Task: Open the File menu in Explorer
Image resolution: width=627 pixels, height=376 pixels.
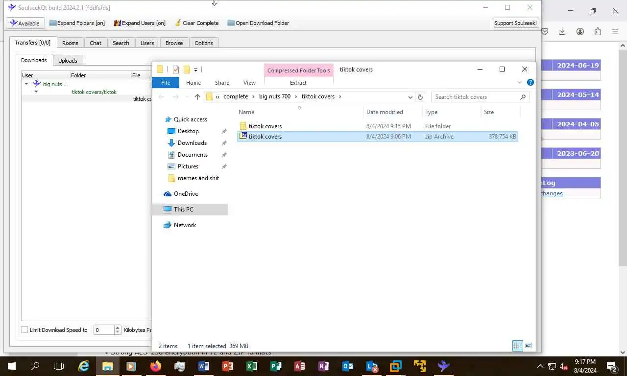Action: tap(166, 83)
